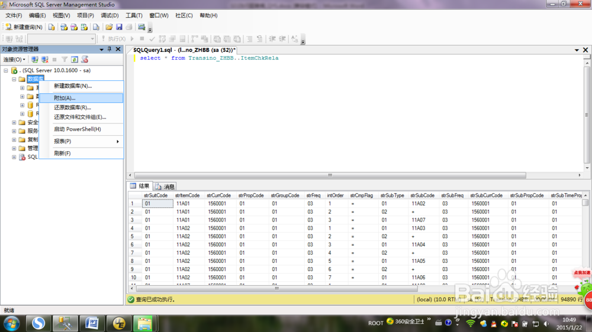Click the 360安全卫士 taskbar item

pos(406,322)
